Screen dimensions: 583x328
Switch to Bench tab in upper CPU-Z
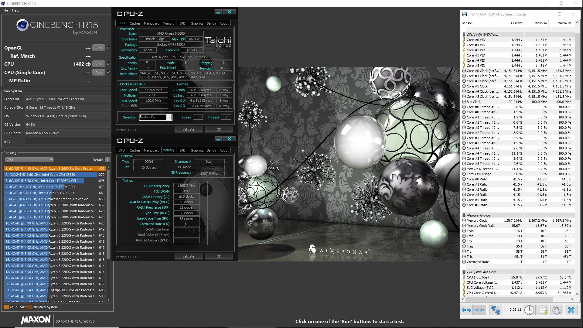pyautogui.click(x=211, y=23)
